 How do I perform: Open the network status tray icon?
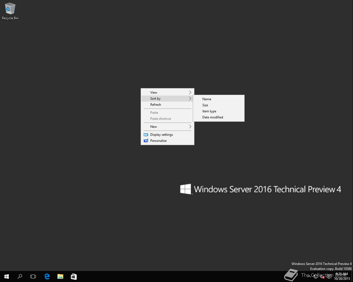pyautogui.click(x=316, y=276)
